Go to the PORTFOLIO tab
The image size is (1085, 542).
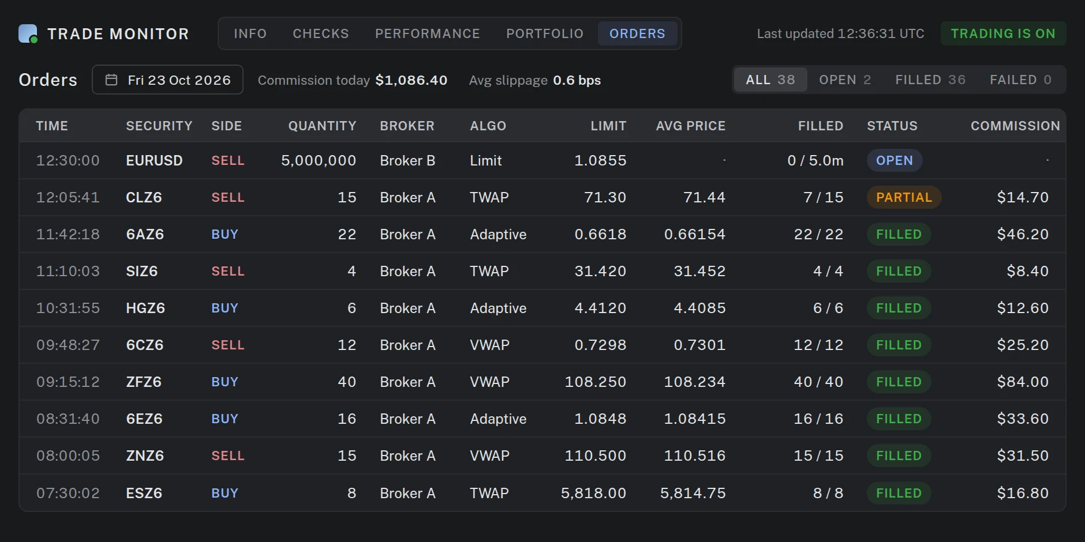point(545,33)
